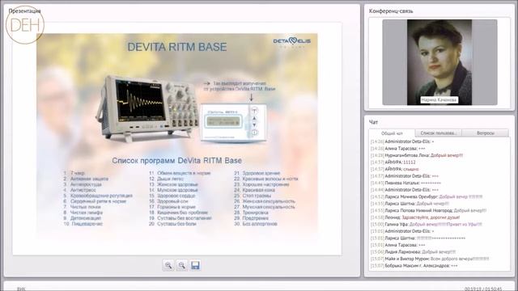518x291 pixels.
Task: Select АЙНУРА's message слышно
Action: (394, 169)
